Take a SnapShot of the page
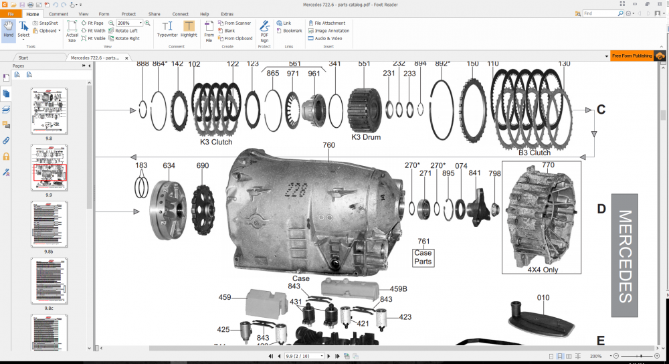The height and width of the screenshot is (364, 669). click(x=45, y=23)
